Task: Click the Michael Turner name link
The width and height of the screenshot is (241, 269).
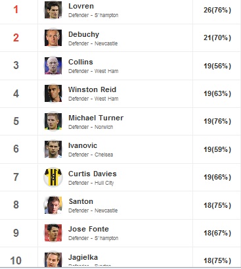Action: click(96, 118)
